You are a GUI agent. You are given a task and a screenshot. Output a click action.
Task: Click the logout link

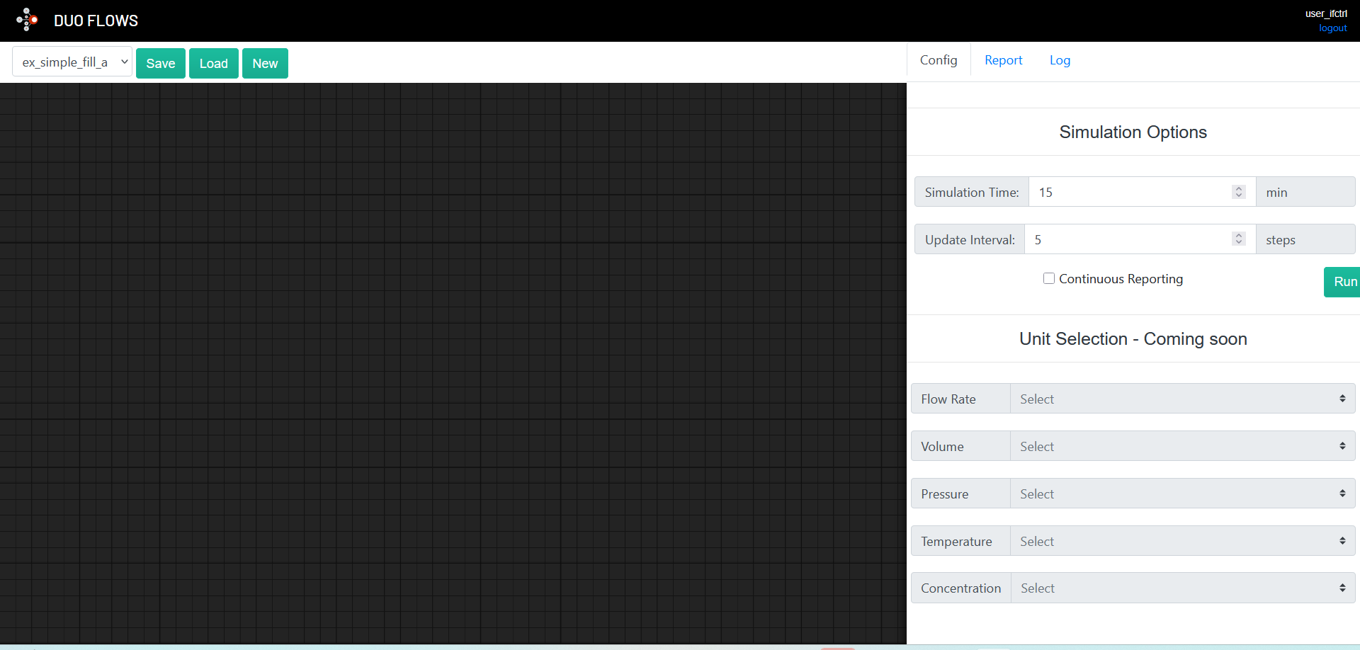tap(1332, 28)
